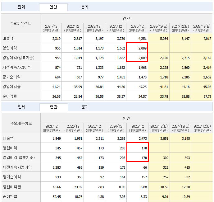Switch to the 전체 tab in the lower table
Image resolution: width=214 pixels, height=202 pixels.
pyautogui.click(x=21, y=107)
